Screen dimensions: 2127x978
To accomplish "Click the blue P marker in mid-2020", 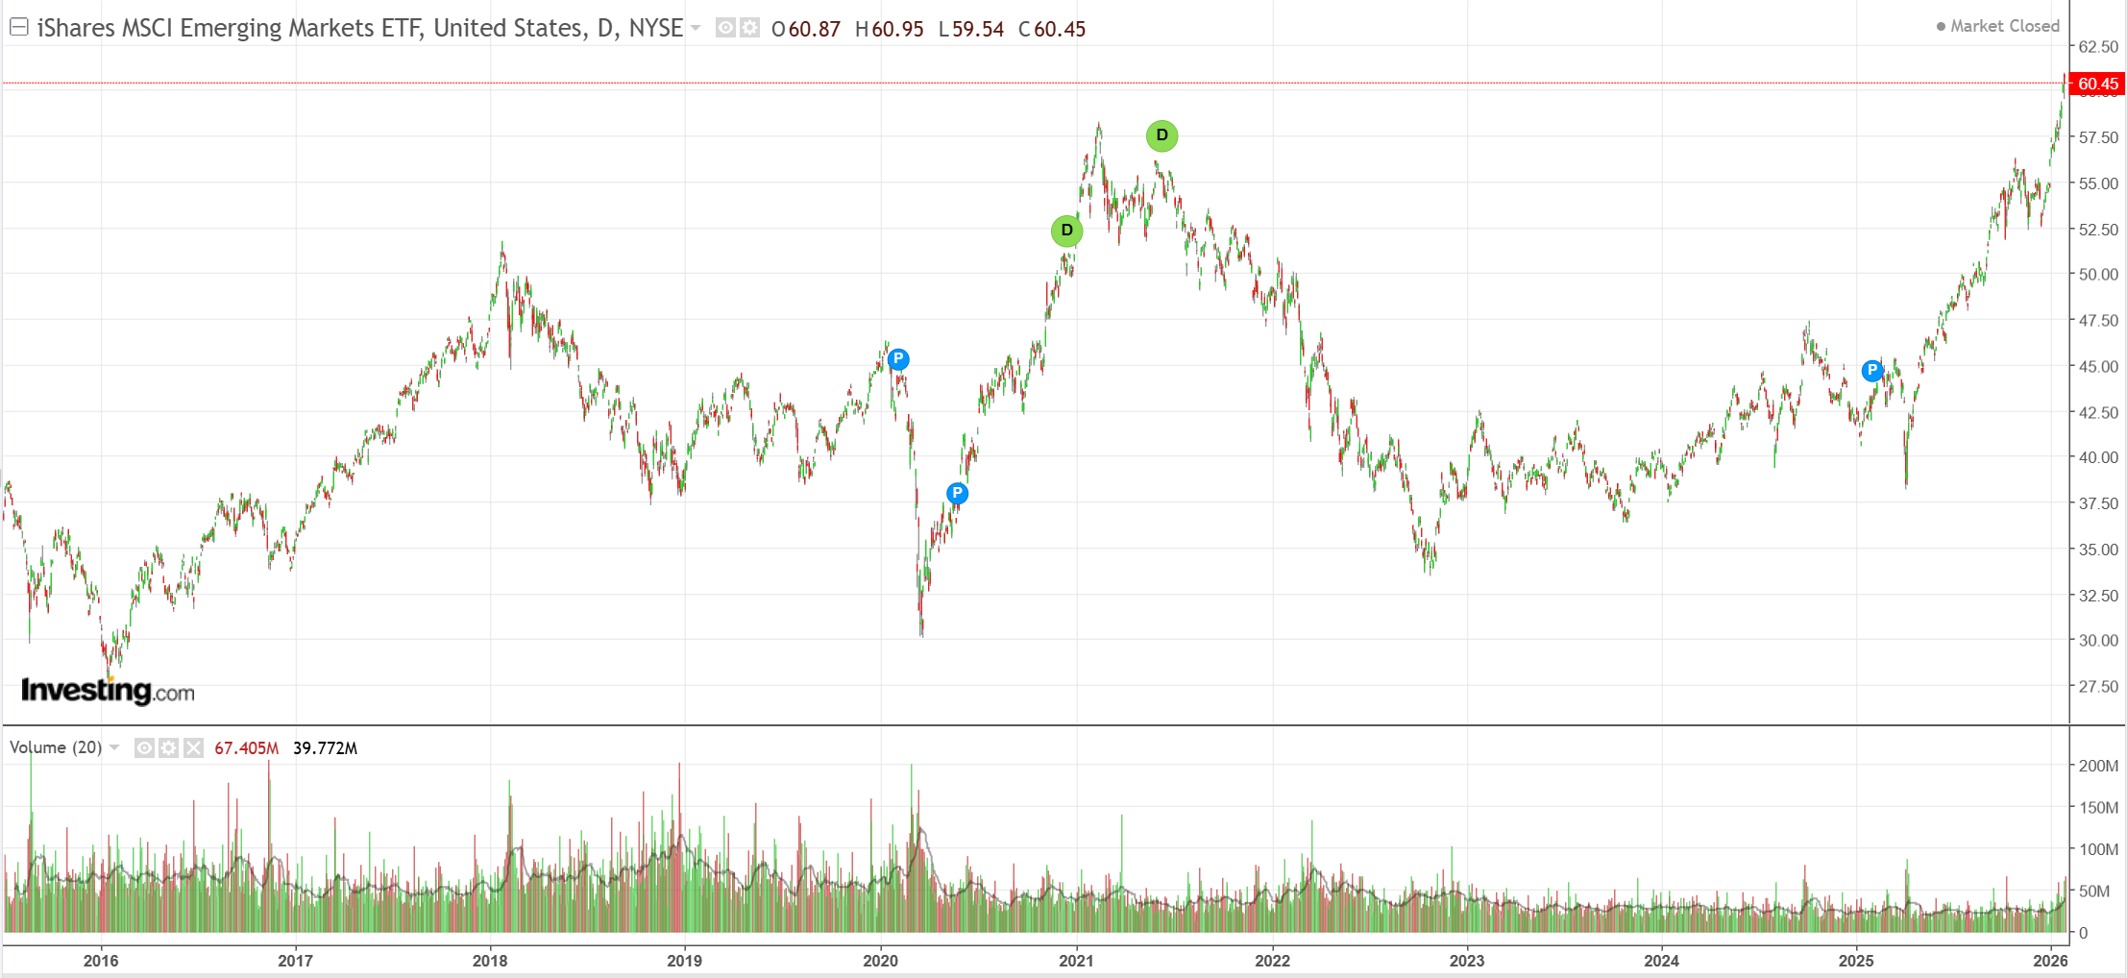I will pyautogui.click(x=957, y=494).
